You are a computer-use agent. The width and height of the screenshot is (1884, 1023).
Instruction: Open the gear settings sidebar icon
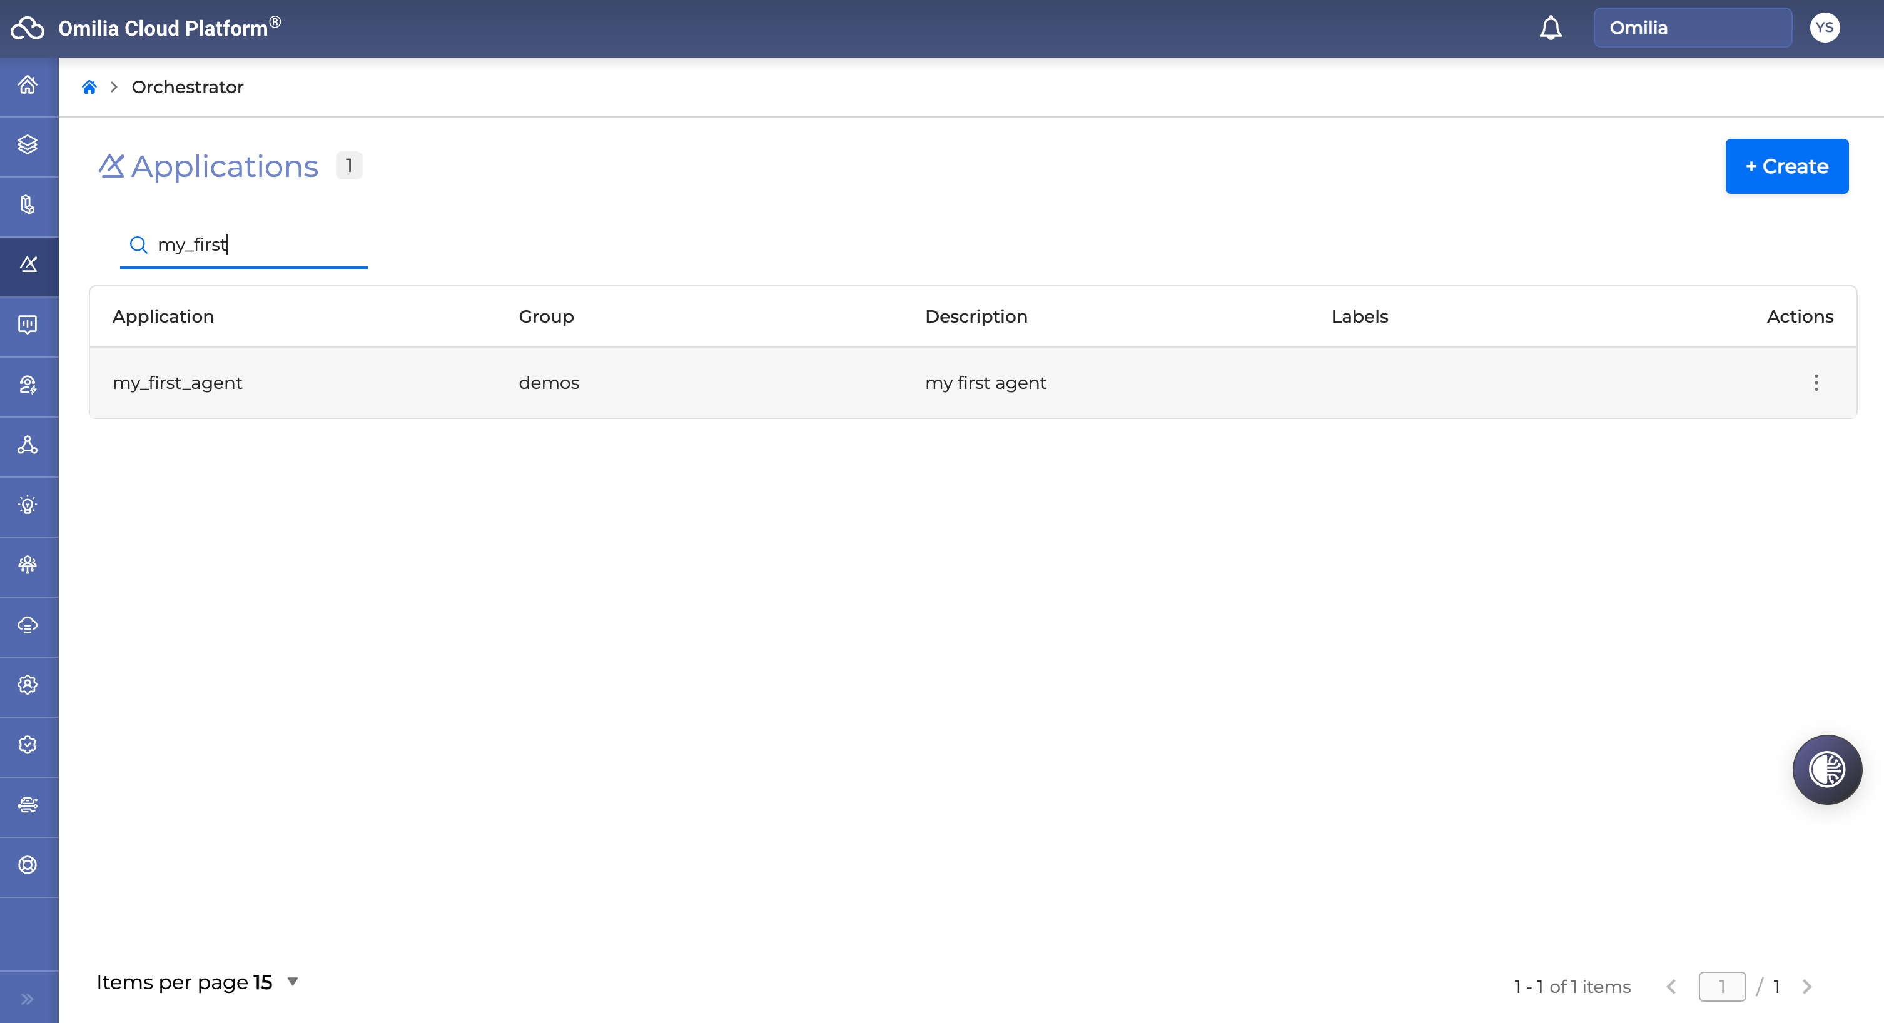(28, 685)
